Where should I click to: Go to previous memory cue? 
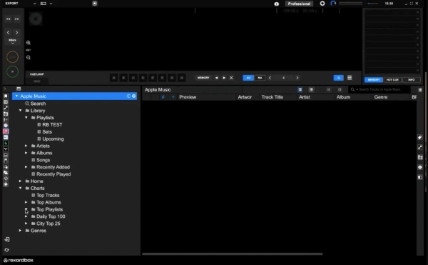[x=216, y=78]
